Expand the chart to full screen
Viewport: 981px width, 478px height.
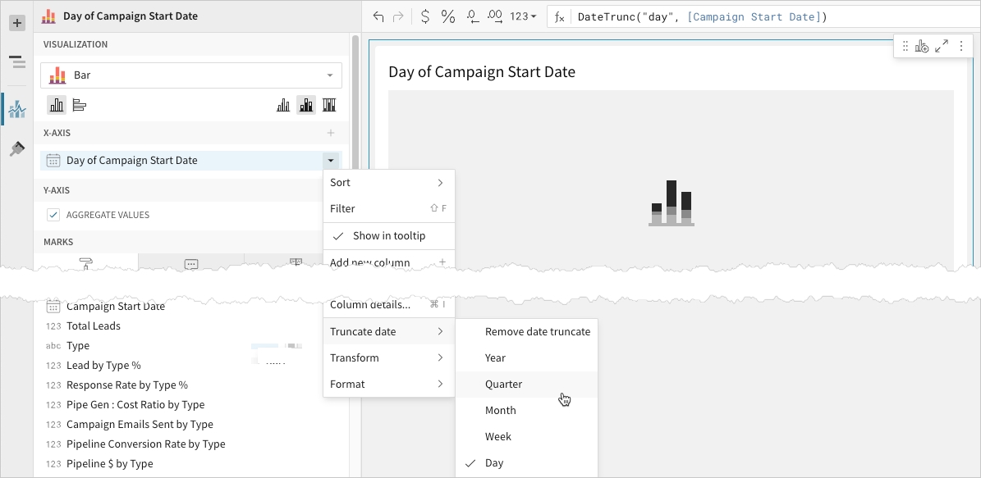(942, 47)
